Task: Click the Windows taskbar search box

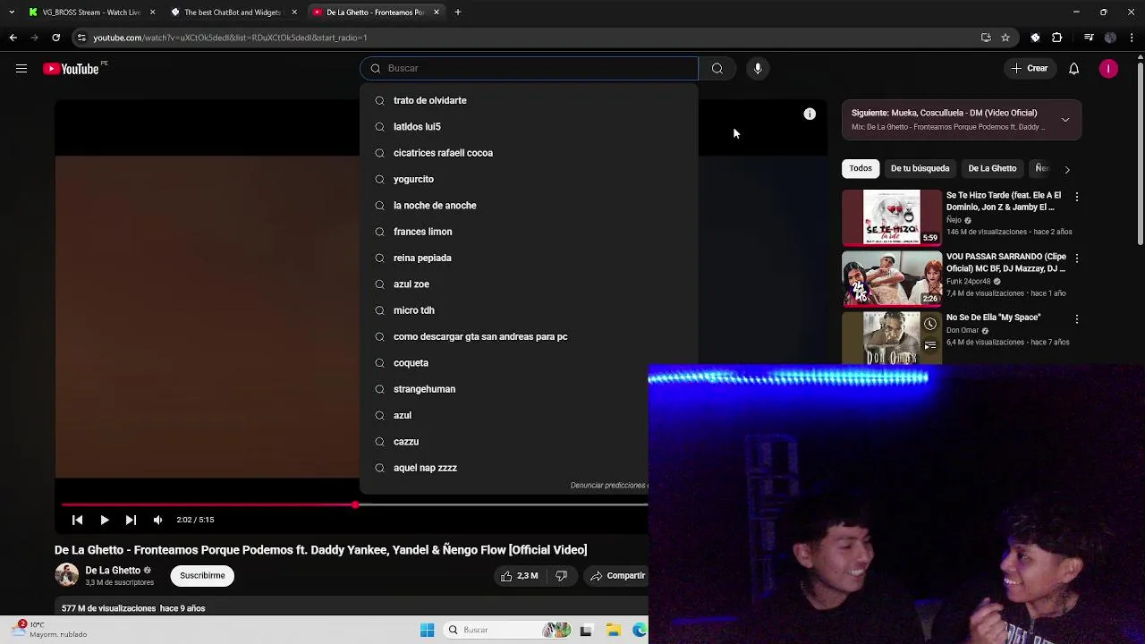Action: 510,631
